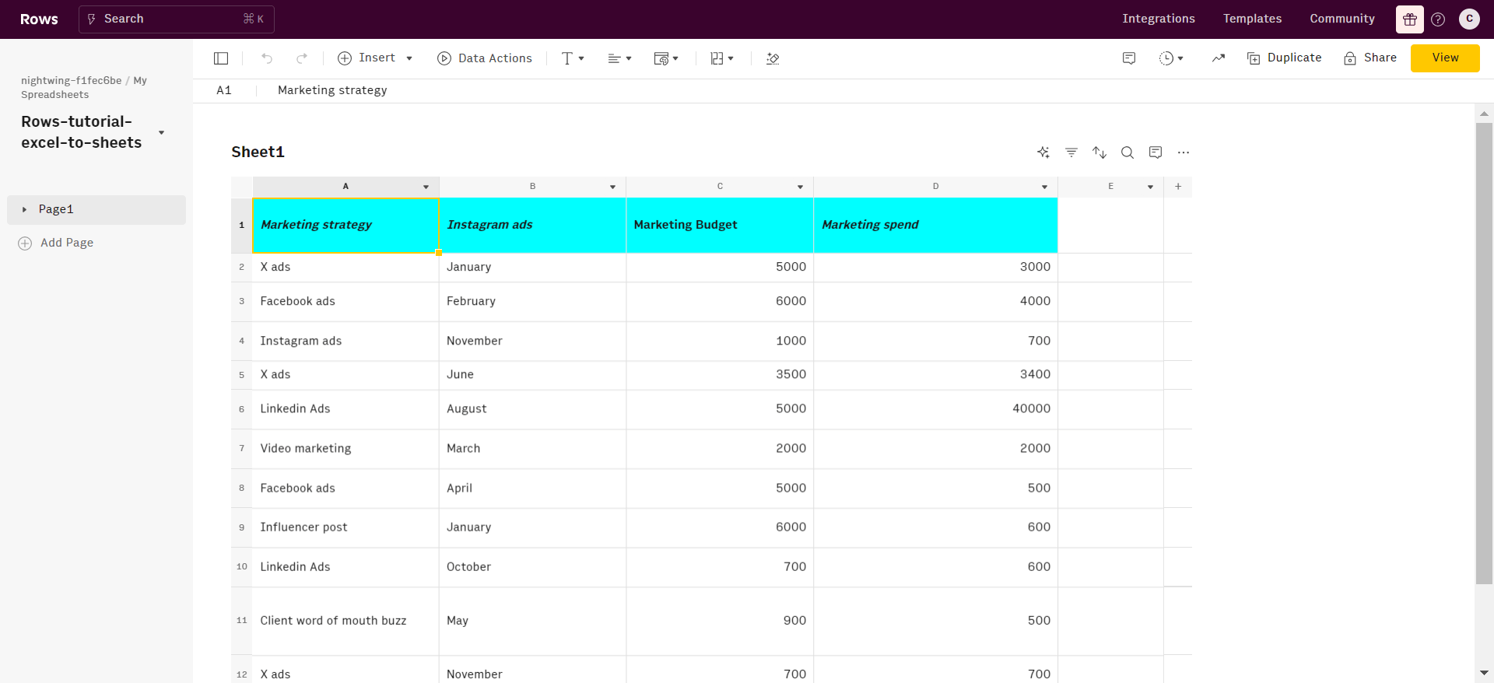
Task: Click the vertical scrollbar thumb
Action: point(1484,352)
